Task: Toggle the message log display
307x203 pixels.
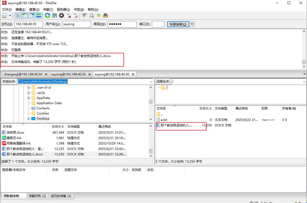Action: click(x=18, y=16)
